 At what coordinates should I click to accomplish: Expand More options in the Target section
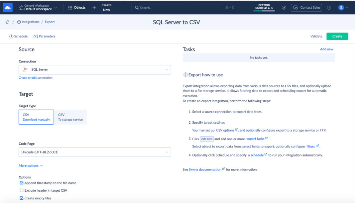coord(31,165)
